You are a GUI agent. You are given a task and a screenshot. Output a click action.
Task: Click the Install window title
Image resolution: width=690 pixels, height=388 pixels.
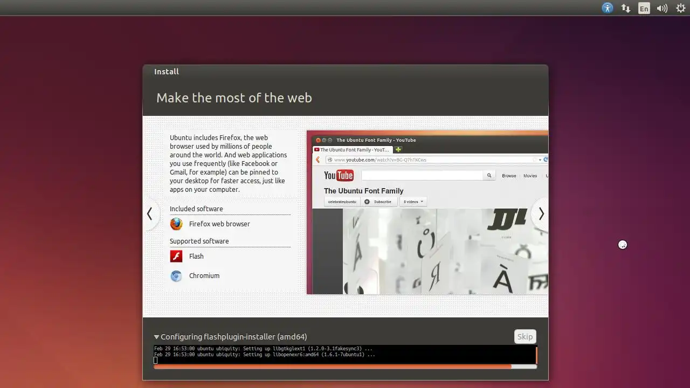(167, 71)
